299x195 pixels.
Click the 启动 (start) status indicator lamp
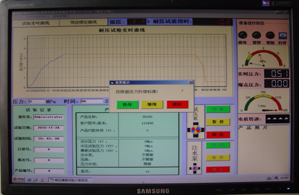coord(243,35)
